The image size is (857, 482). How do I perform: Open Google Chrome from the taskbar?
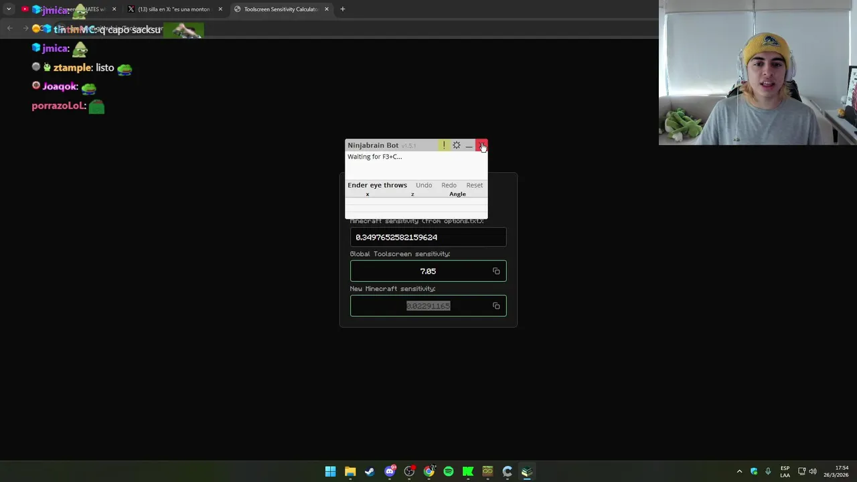point(429,471)
